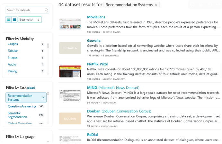
Task: Click the ReDial dataset thumbnail
Action: 70,139
